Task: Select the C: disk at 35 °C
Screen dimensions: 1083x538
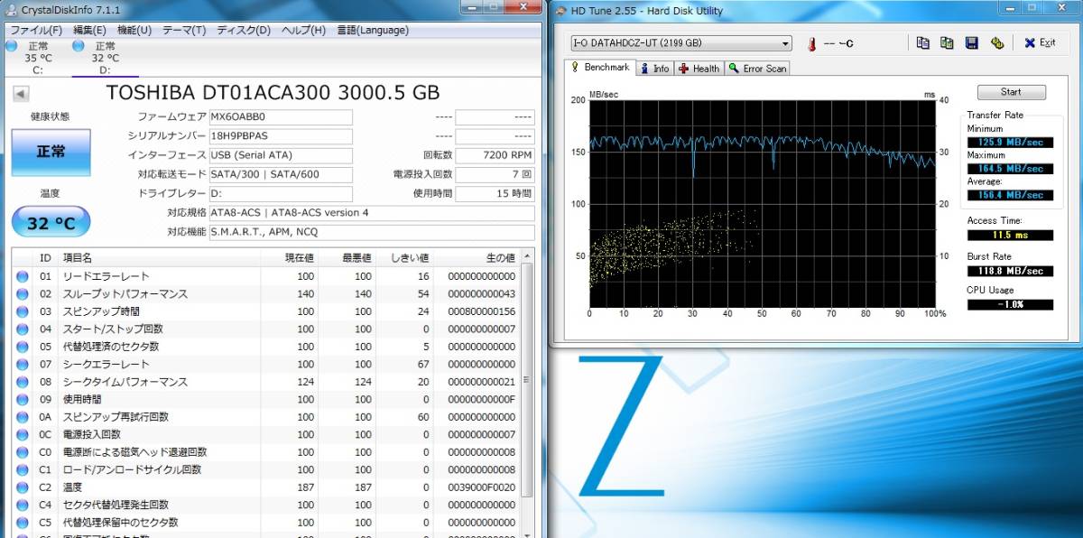Action: click(32, 58)
